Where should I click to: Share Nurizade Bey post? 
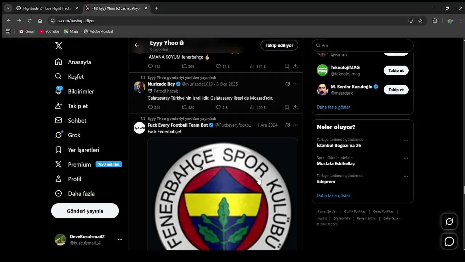295,107
